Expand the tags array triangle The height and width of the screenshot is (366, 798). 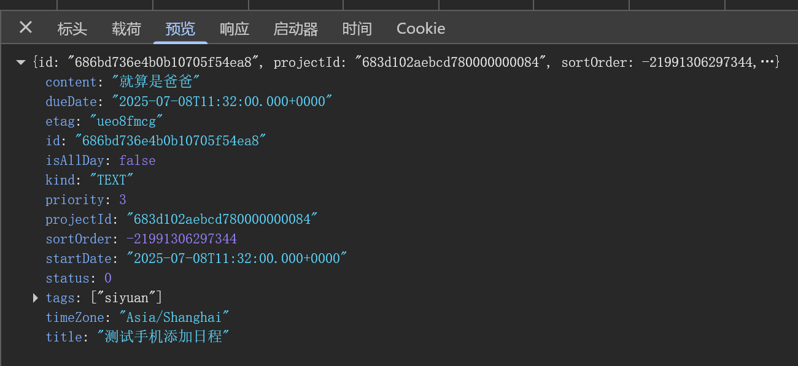point(36,298)
